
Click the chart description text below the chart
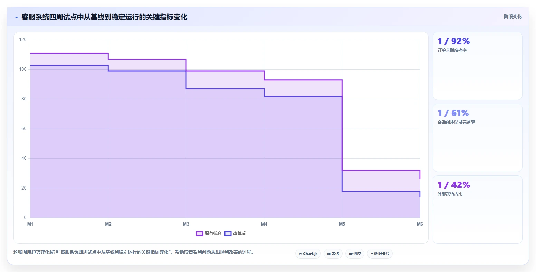pyautogui.click(x=135, y=252)
